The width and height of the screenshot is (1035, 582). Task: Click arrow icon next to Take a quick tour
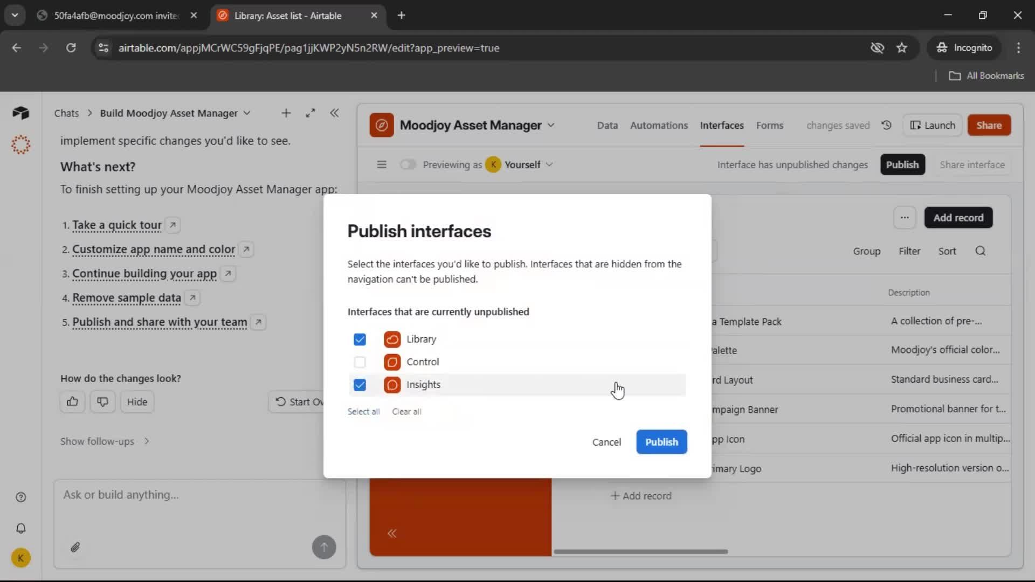(172, 225)
